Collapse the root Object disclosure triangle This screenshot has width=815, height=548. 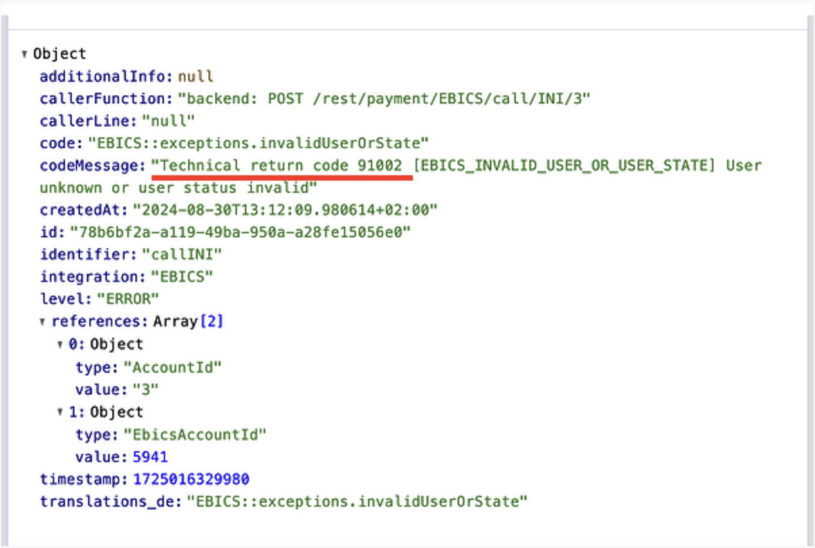tap(24, 54)
